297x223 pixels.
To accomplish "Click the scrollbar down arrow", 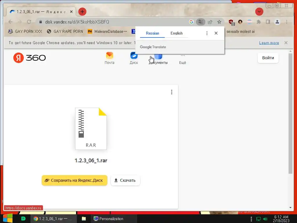I will coord(290,208).
